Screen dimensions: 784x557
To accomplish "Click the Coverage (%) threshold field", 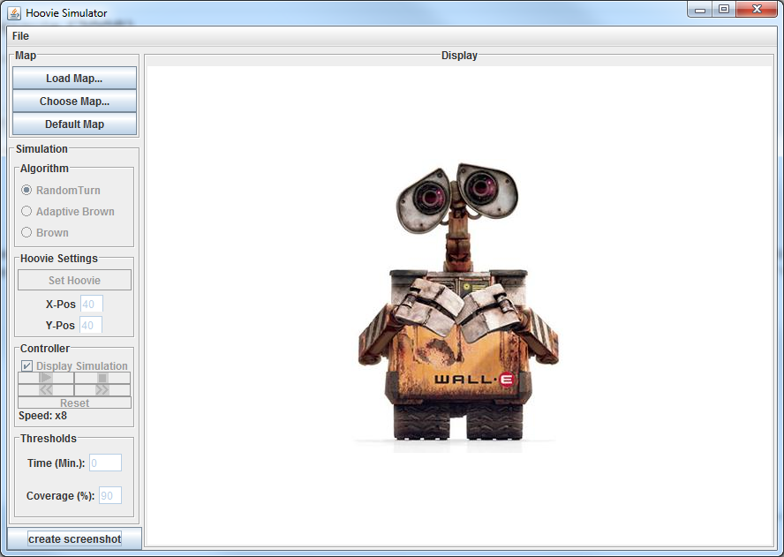I will [x=110, y=496].
